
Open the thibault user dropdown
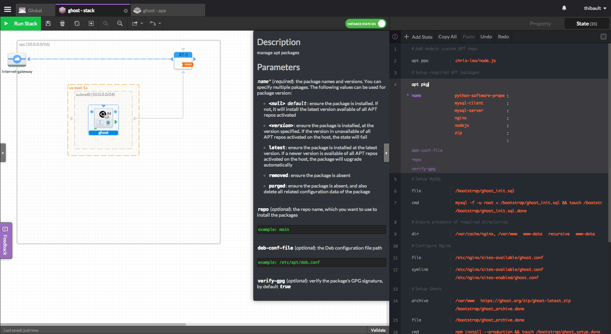click(x=595, y=8)
